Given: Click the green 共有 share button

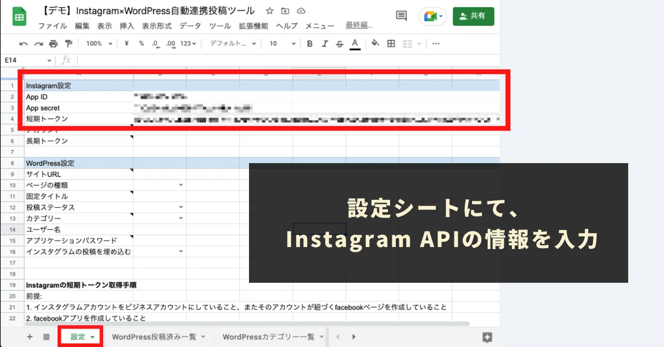Looking at the screenshot, I should point(473,17).
